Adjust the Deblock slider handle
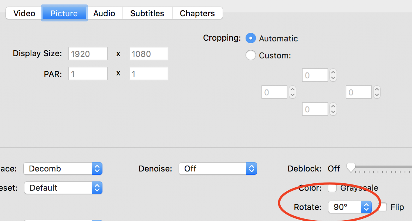Viewport: 412px width, 221px height. click(x=351, y=168)
